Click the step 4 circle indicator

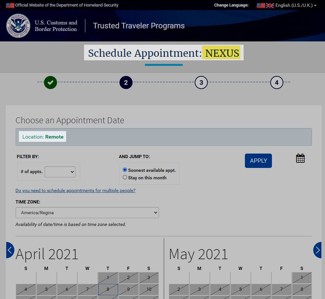276,82
